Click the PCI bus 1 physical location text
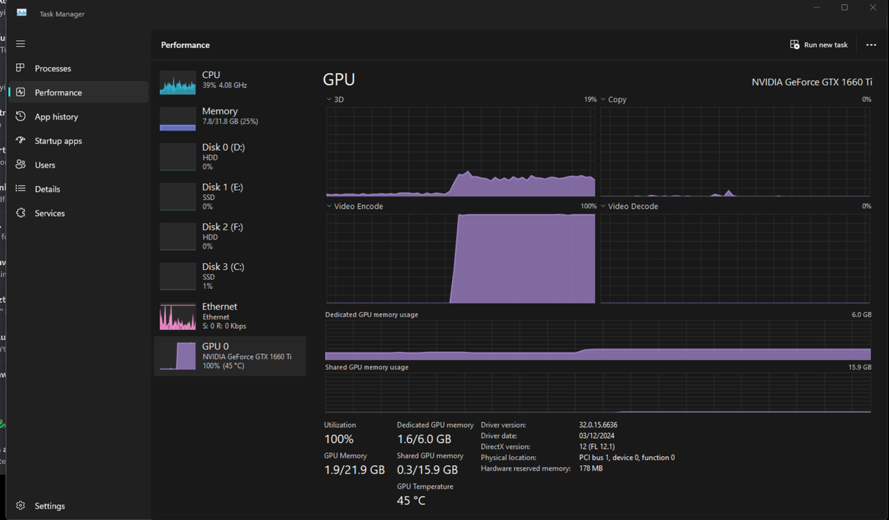Screen dimensions: 889x520 point(626,458)
